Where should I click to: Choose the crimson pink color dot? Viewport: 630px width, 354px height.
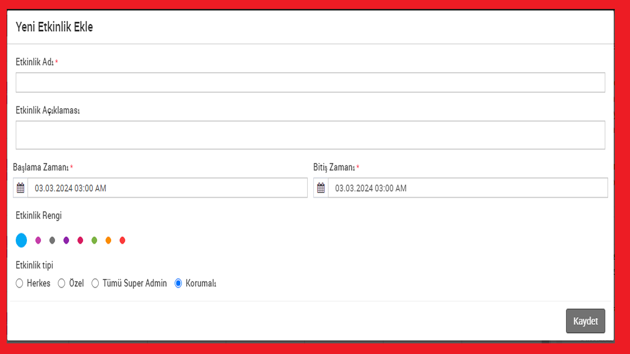pos(80,240)
